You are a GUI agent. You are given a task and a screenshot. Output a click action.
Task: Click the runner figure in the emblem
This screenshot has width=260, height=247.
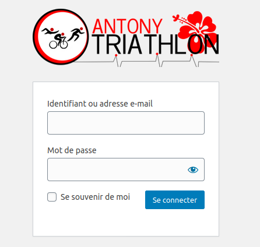pos(76,34)
